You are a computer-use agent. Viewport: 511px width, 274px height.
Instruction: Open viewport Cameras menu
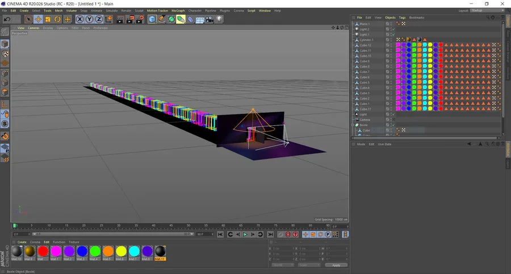pos(33,28)
